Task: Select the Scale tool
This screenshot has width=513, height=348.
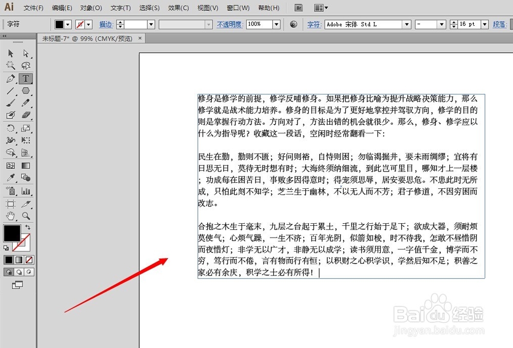Action: 26,128
